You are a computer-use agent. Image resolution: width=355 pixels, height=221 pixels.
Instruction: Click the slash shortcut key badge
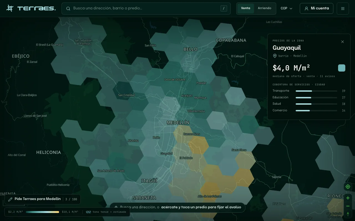(x=224, y=9)
